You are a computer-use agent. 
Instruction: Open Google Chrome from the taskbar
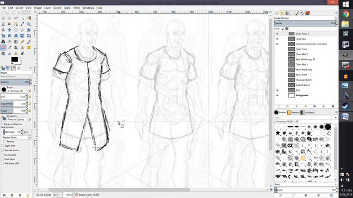[346, 14]
